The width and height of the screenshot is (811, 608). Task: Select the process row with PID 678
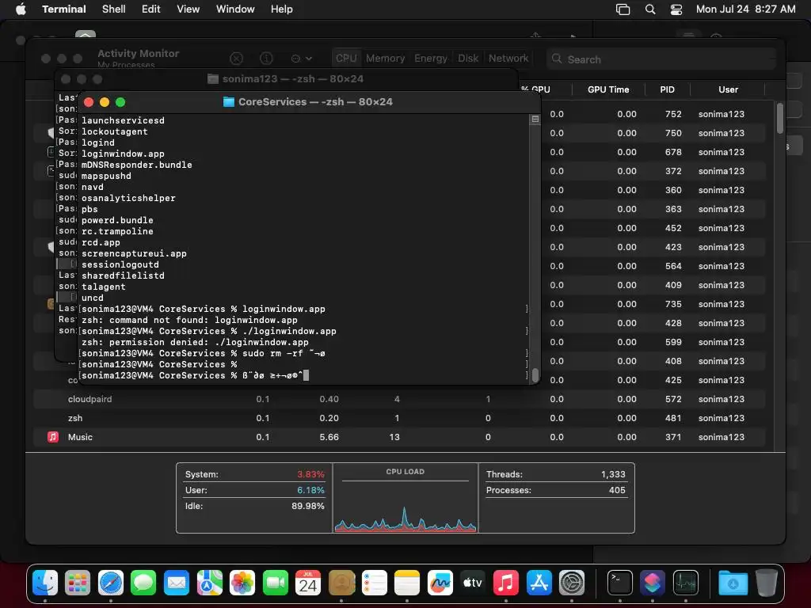pyautogui.click(x=653, y=152)
